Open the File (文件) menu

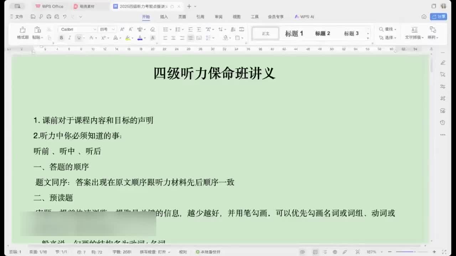[16, 17]
